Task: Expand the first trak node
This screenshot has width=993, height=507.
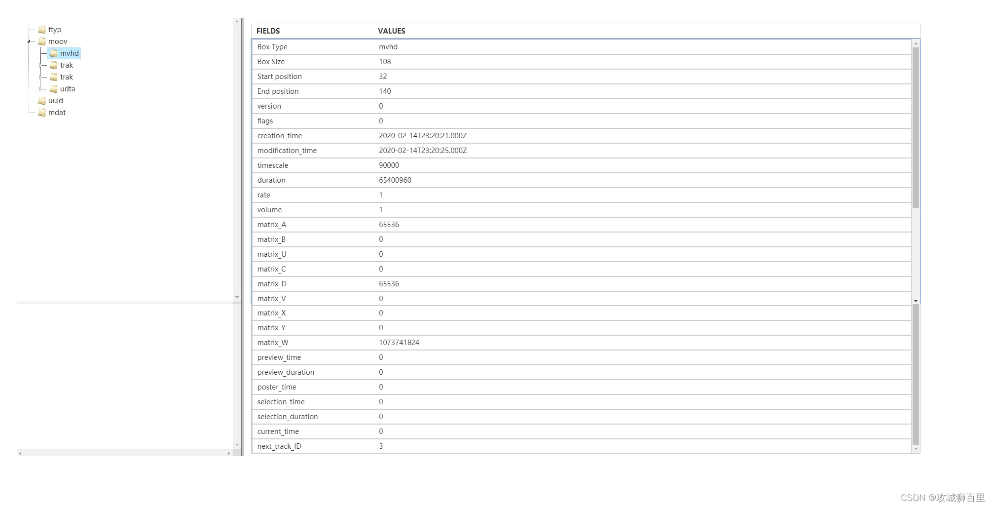Action: (41, 65)
